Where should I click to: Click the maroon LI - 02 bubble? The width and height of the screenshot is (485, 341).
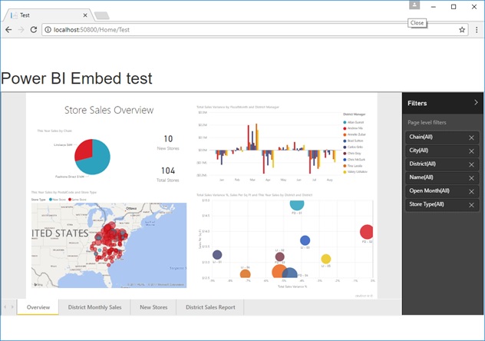point(279,257)
